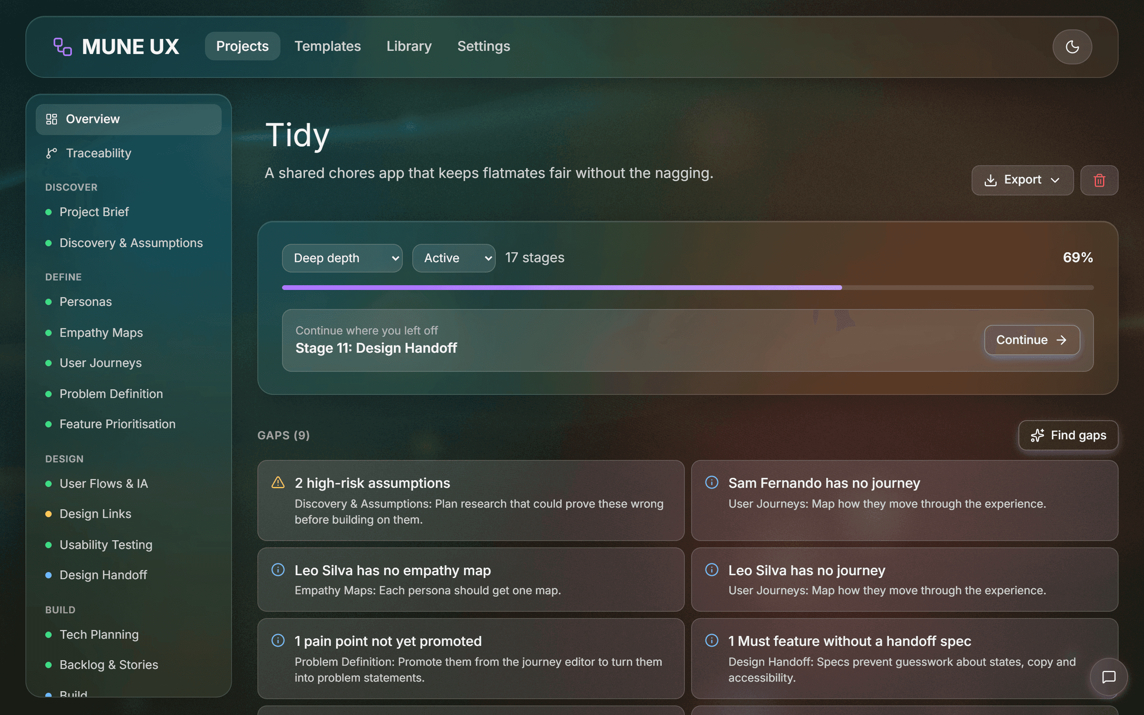Open Backlog & Stories stage
The height and width of the screenshot is (715, 1144).
(129, 665)
